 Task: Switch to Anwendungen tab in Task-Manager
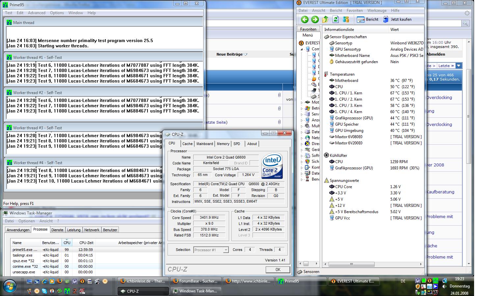coord(18,230)
